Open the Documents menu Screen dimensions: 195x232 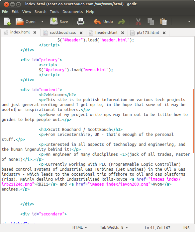coord(72,12)
